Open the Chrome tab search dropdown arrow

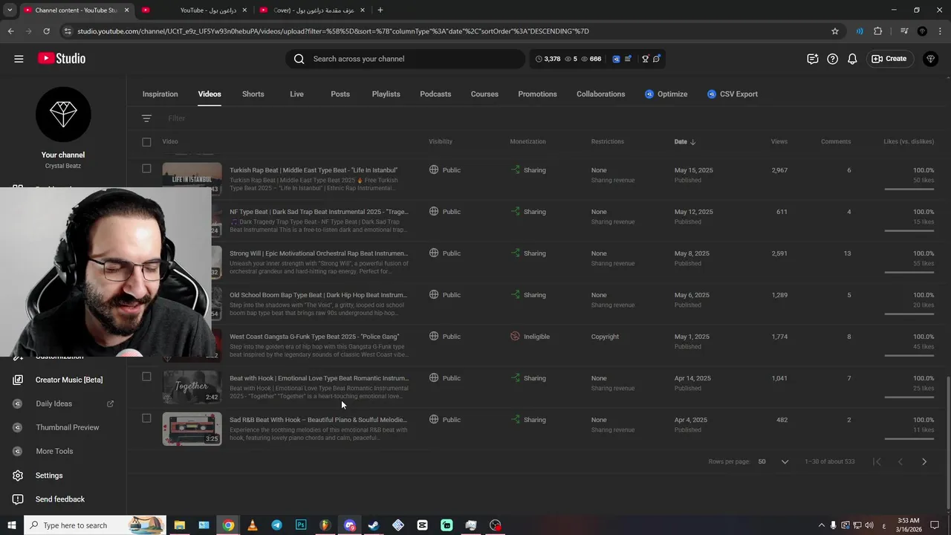10,10
